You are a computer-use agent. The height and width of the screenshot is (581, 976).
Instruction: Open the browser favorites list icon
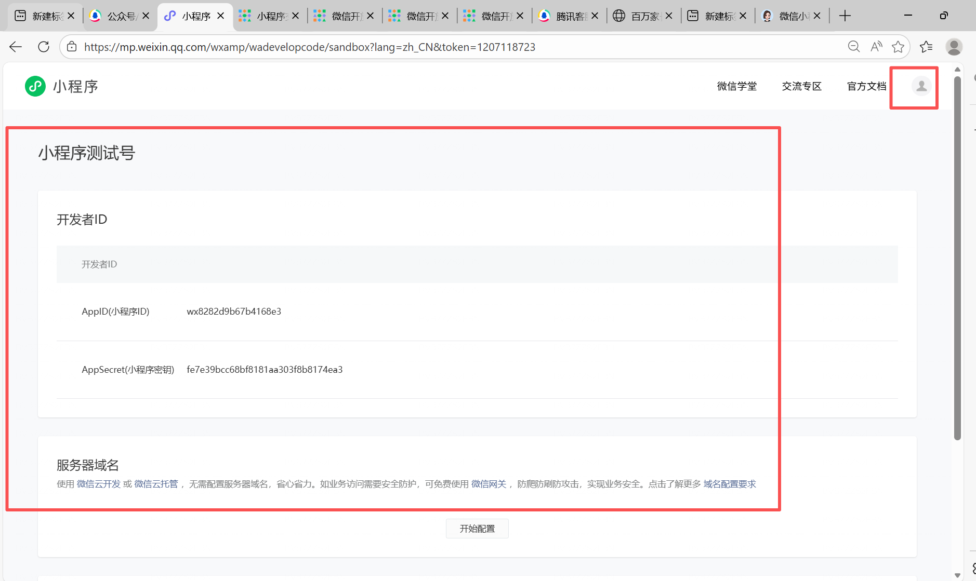pyautogui.click(x=926, y=47)
